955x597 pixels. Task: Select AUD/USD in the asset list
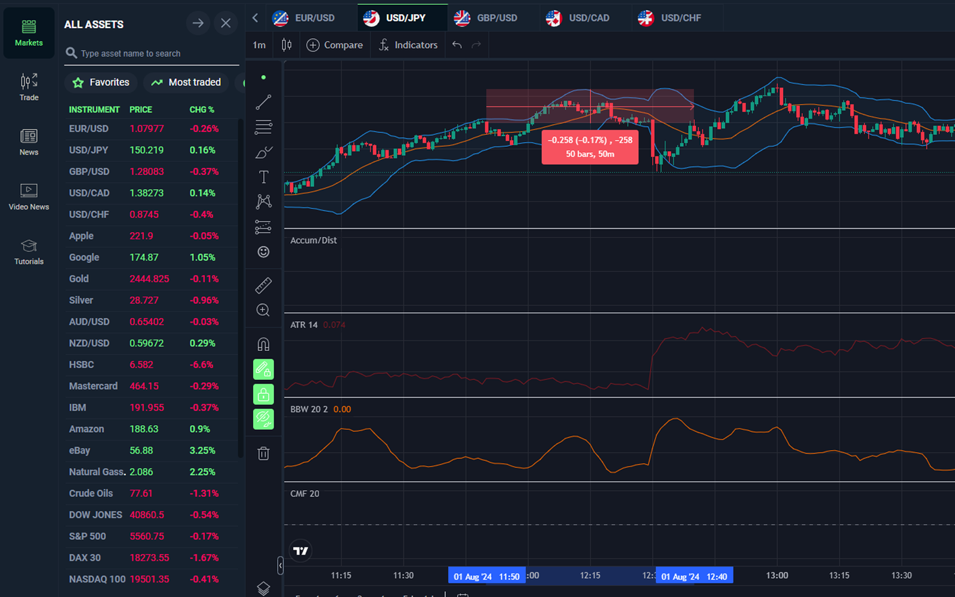click(152, 322)
